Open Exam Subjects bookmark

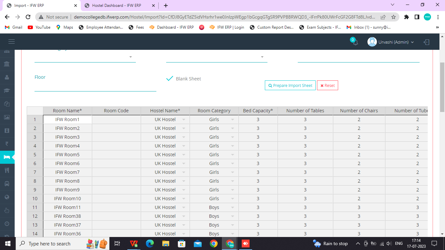click(x=320, y=27)
